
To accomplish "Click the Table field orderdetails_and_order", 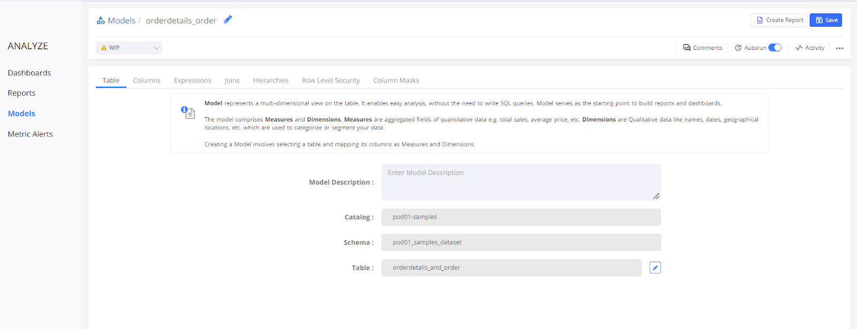I will [512, 268].
